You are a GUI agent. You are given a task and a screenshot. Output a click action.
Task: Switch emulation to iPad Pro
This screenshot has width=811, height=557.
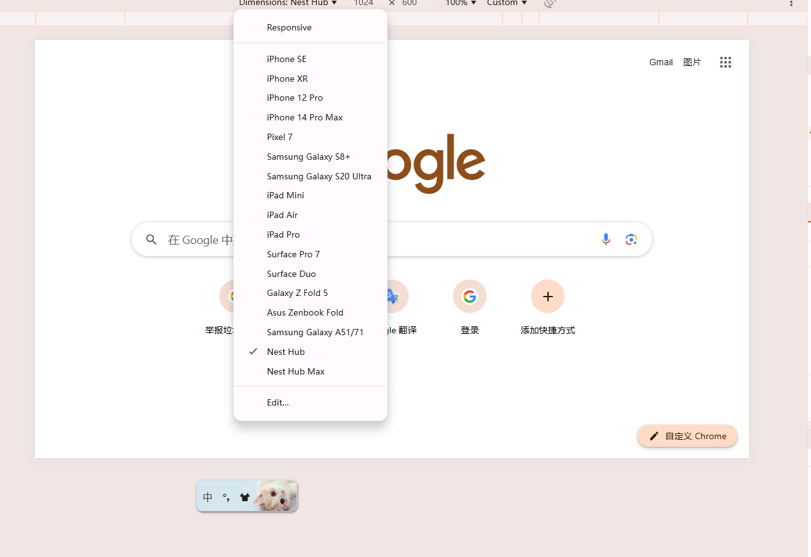(x=310, y=234)
